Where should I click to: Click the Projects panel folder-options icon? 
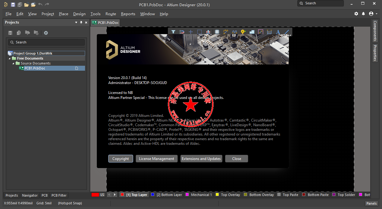click(36, 33)
